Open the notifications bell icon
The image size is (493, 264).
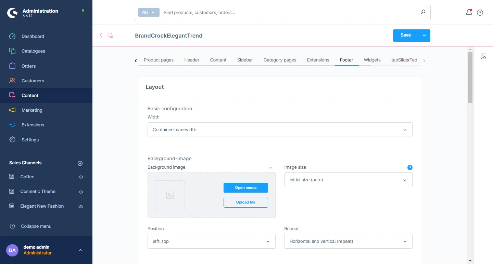tap(469, 13)
